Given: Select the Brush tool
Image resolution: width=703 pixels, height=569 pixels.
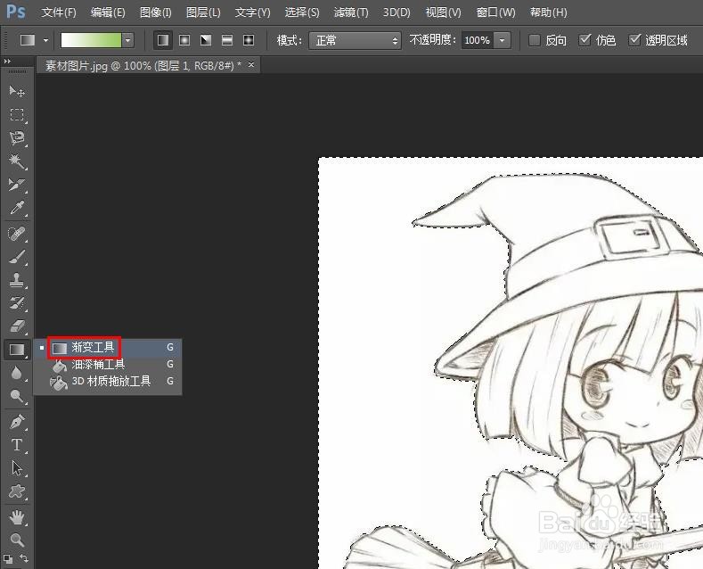Looking at the screenshot, I should point(17,257).
